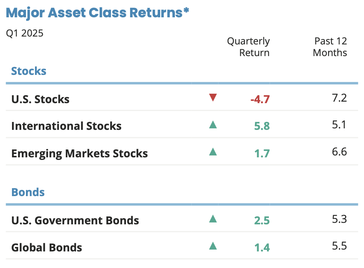Click the Major Asset Class Returns title
Image resolution: width=364 pixels, height=268 pixels.
coord(97,13)
